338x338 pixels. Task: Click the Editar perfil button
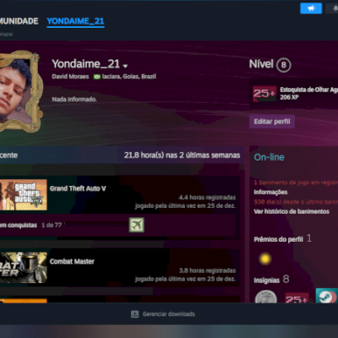point(272,122)
